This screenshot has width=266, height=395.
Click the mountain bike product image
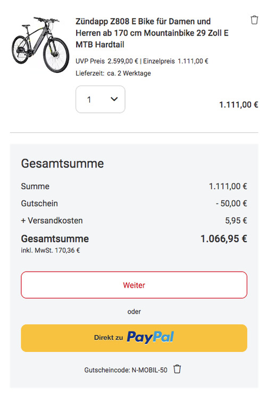point(40,44)
